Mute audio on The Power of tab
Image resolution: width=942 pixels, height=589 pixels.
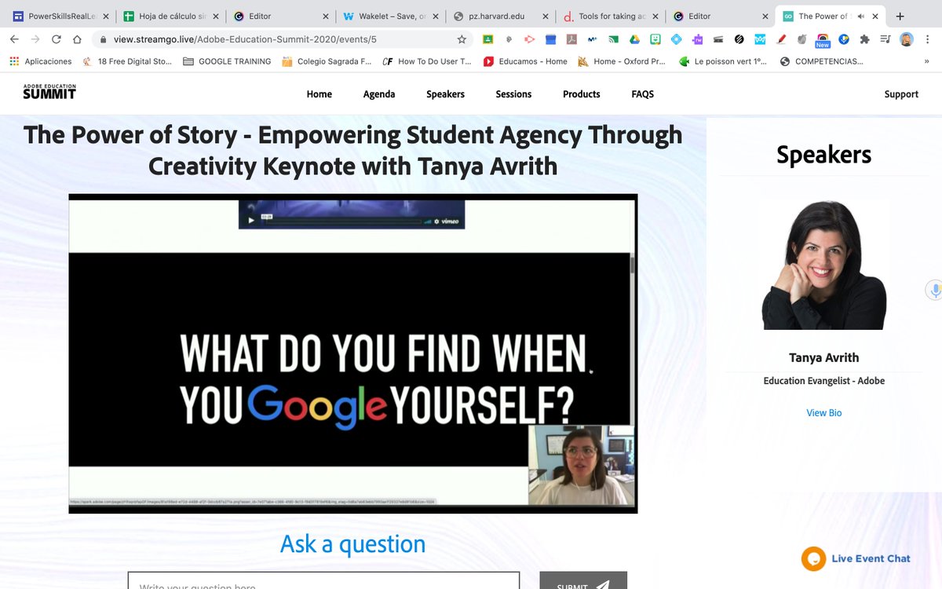[861, 16]
